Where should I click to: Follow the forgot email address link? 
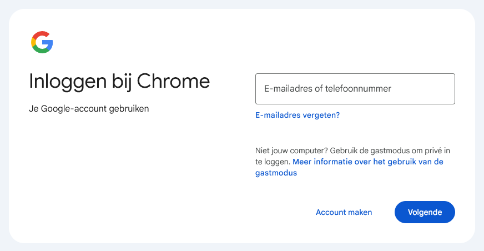coord(297,116)
